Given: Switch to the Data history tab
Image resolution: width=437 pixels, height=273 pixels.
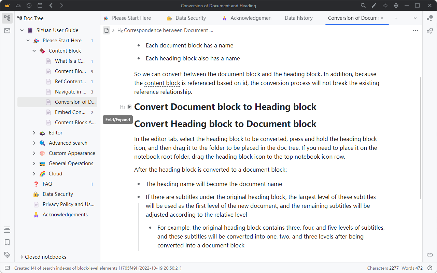Looking at the screenshot, I should [298, 18].
